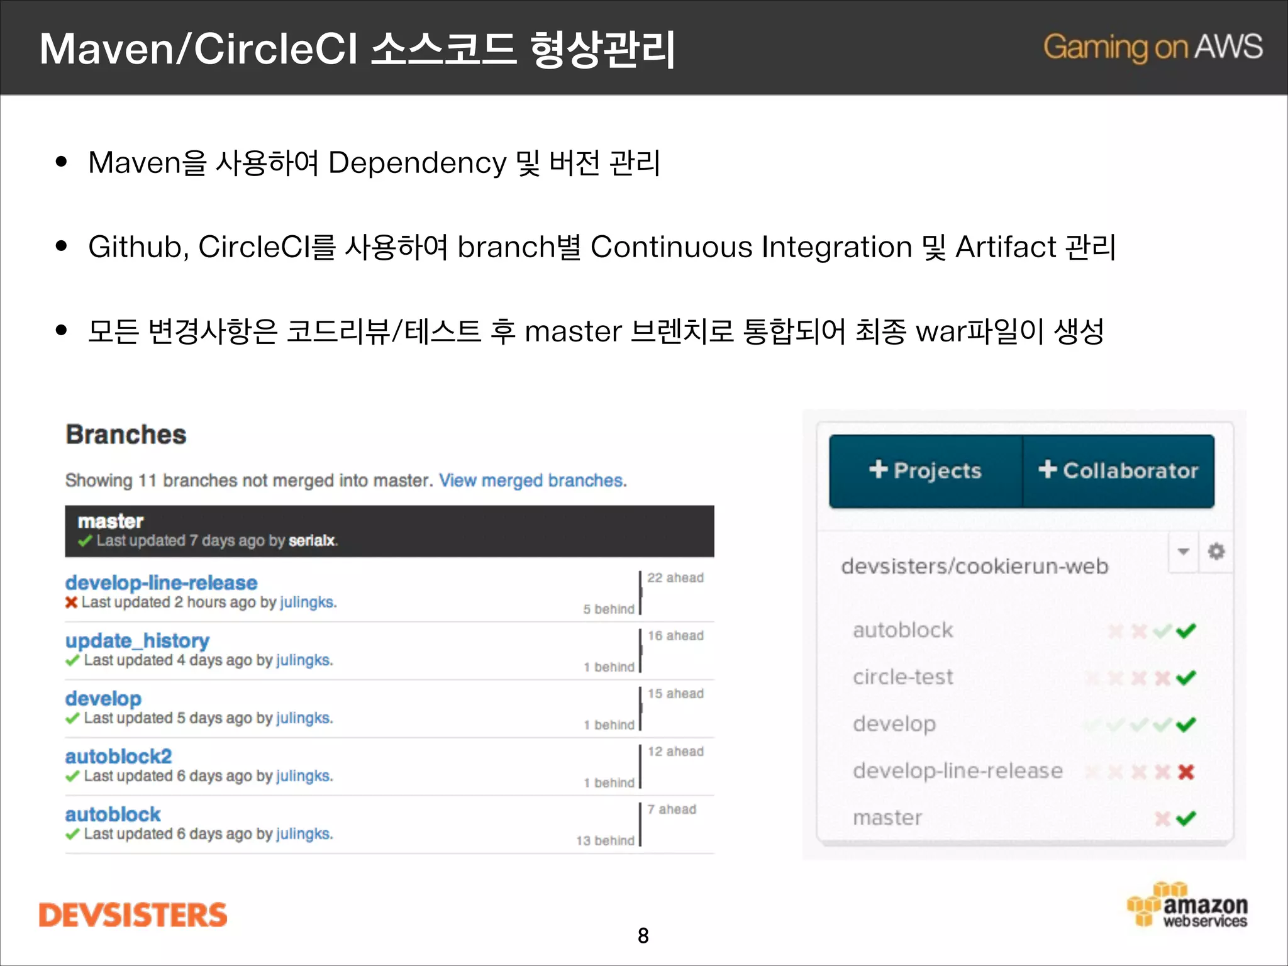
Task: Select develop branch in CircleCI panel
Action: [894, 724]
